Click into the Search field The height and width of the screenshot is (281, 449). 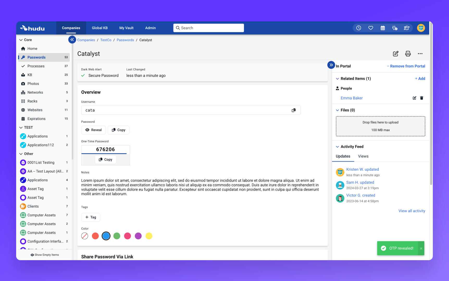208,28
